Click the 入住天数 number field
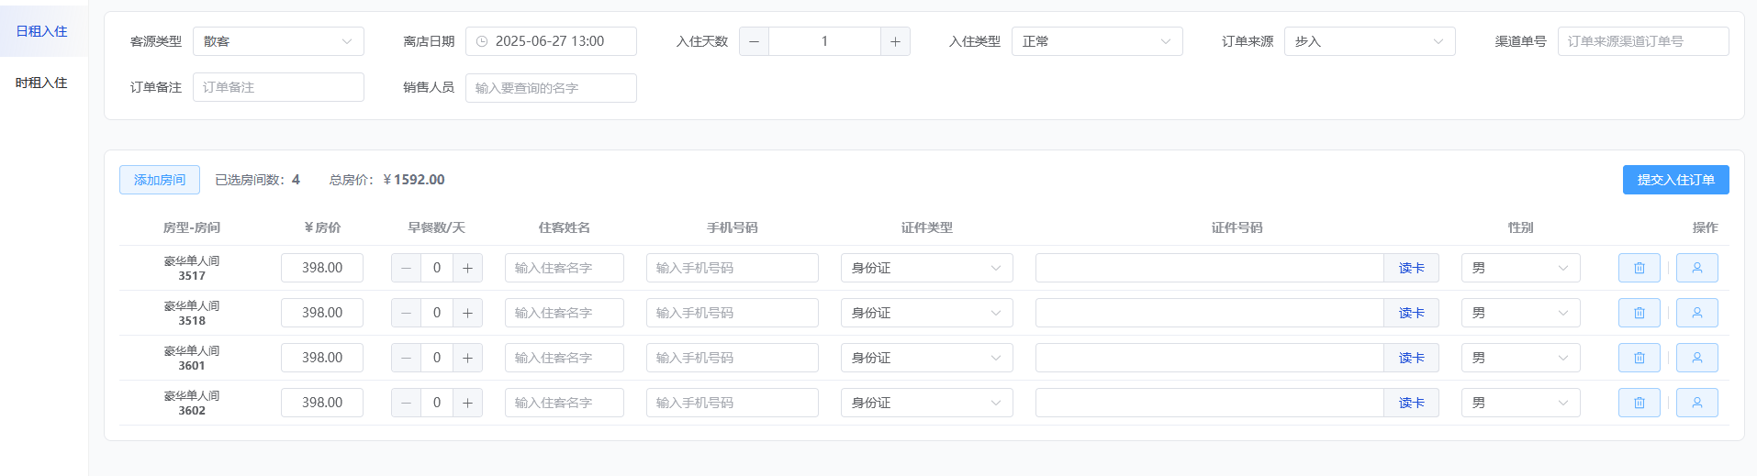Screen dimensions: 1757x476 tap(824, 41)
